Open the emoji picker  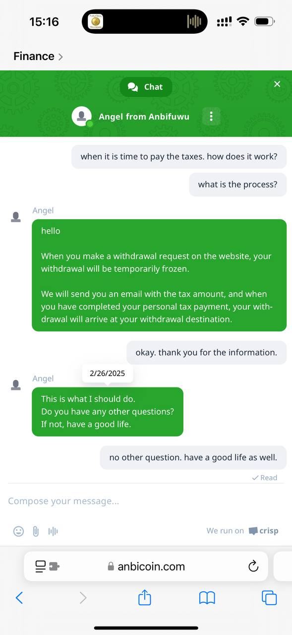[x=18, y=531]
